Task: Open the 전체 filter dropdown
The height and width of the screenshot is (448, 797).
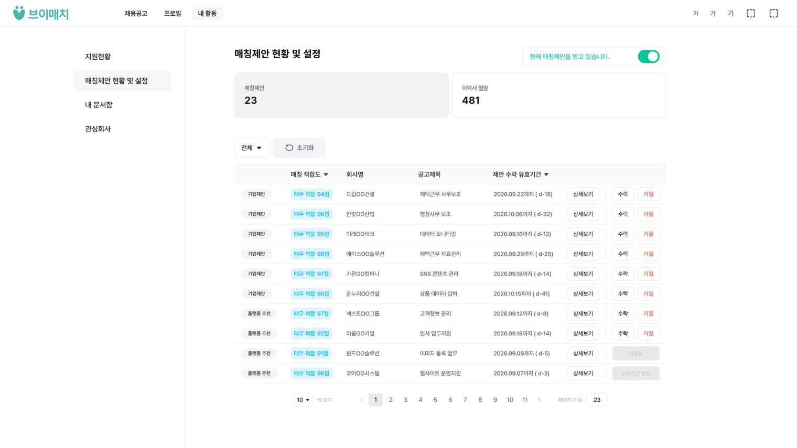Action: coord(252,148)
